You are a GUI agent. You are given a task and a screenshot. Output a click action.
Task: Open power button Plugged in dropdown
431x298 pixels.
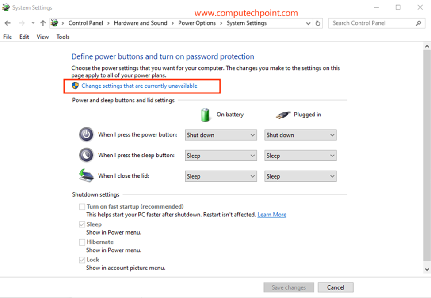tap(301, 135)
